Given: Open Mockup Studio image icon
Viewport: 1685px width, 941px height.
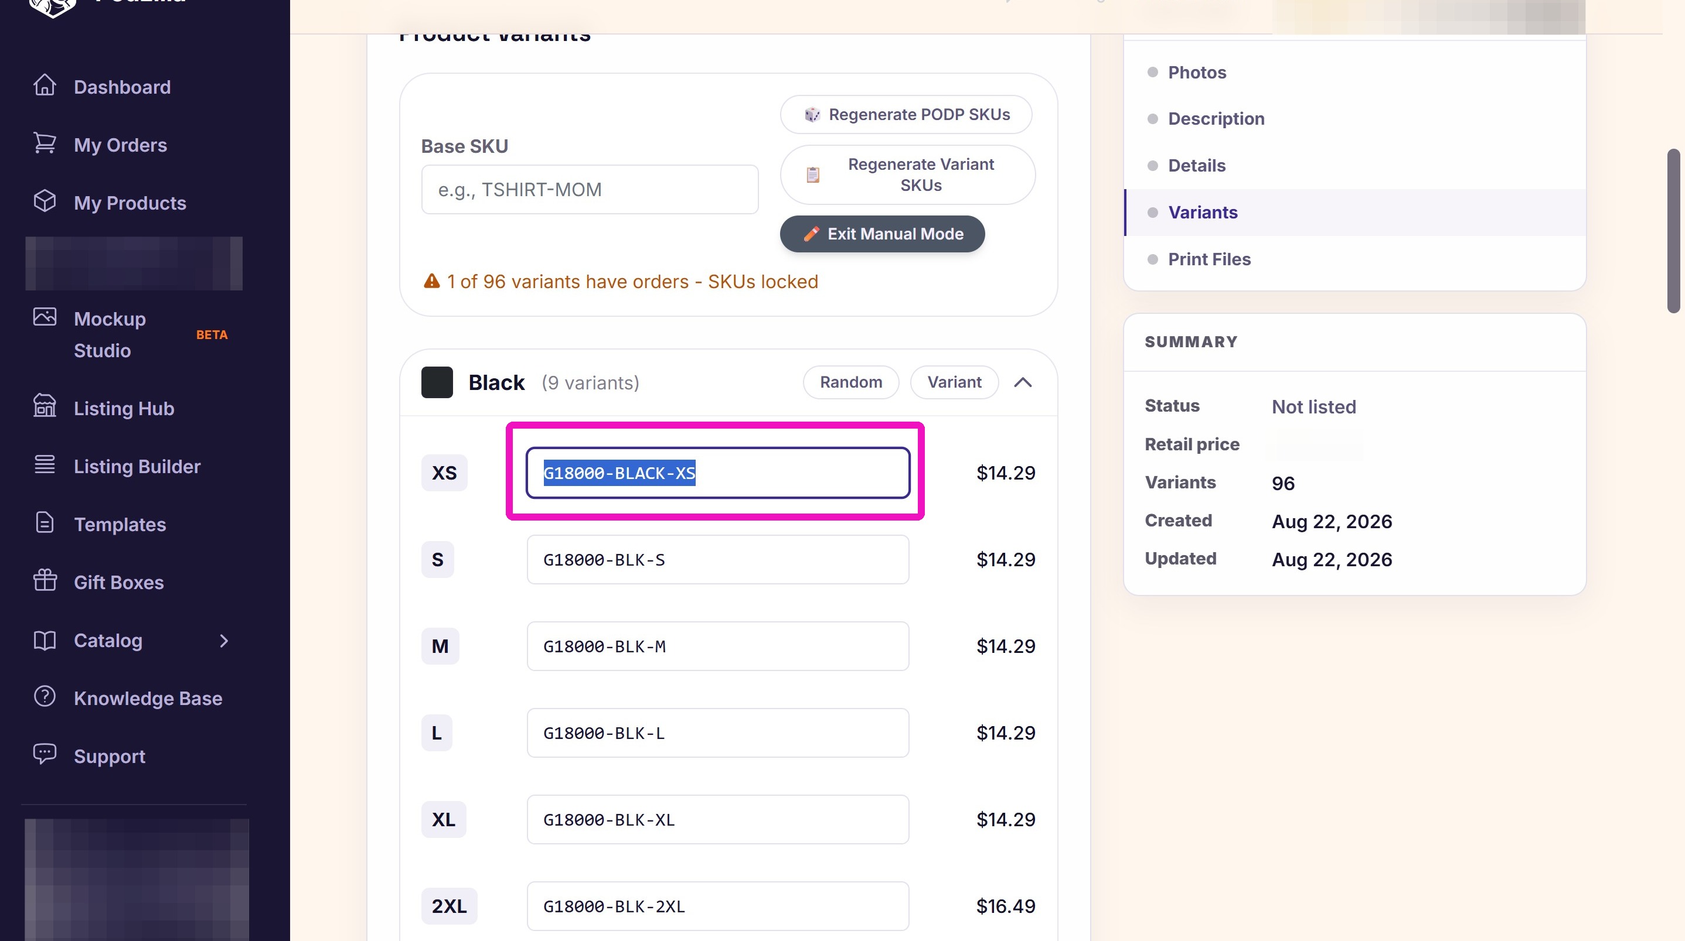Looking at the screenshot, I should (45, 317).
